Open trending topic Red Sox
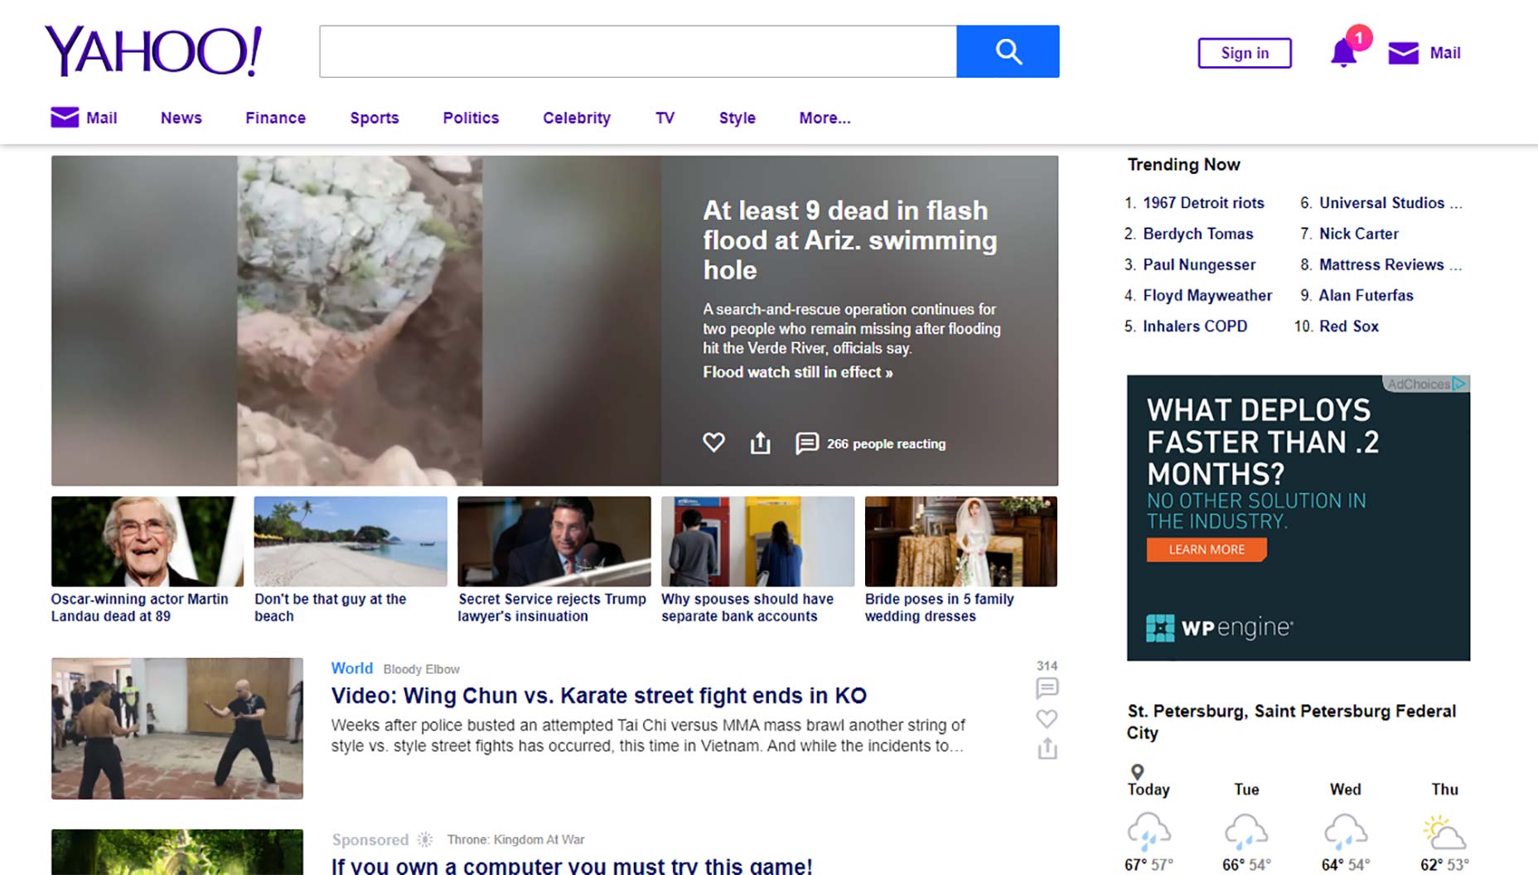Screen dimensions: 1538x875 point(1349,326)
